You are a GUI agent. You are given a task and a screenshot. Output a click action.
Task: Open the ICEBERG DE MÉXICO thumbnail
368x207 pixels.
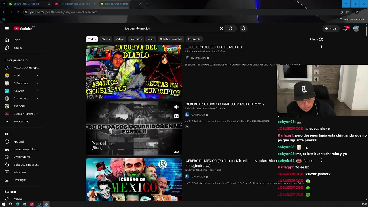point(134,180)
